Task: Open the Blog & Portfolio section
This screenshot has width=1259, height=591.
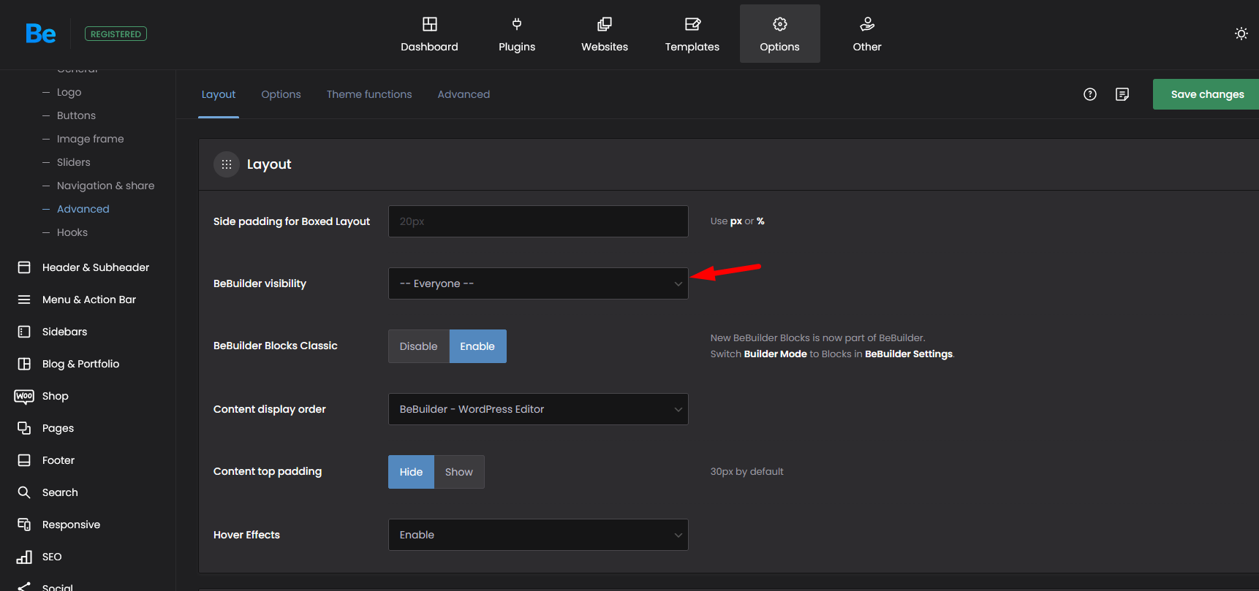Action: 80,364
